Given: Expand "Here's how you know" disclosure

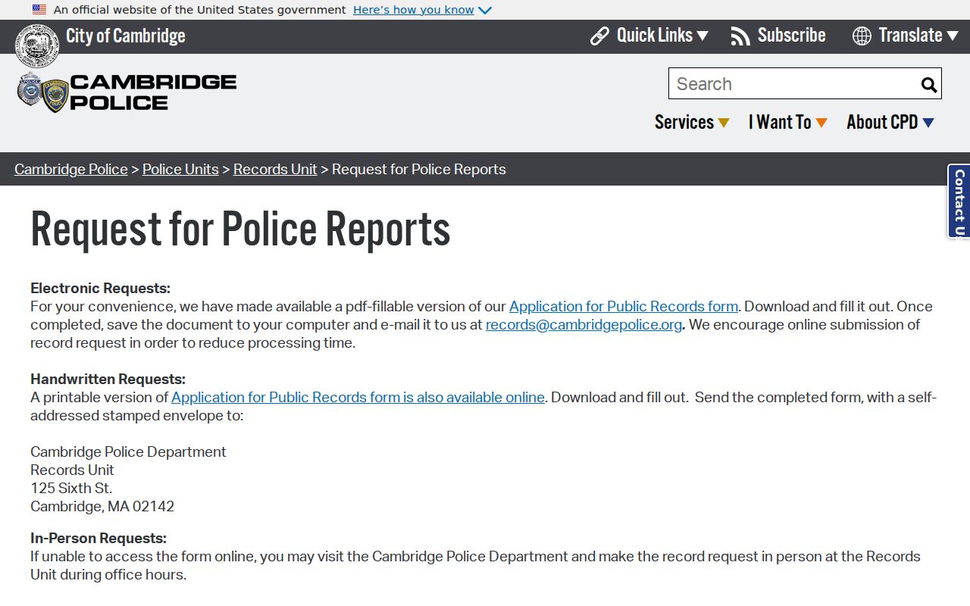Looking at the screenshot, I should point(422,10).
